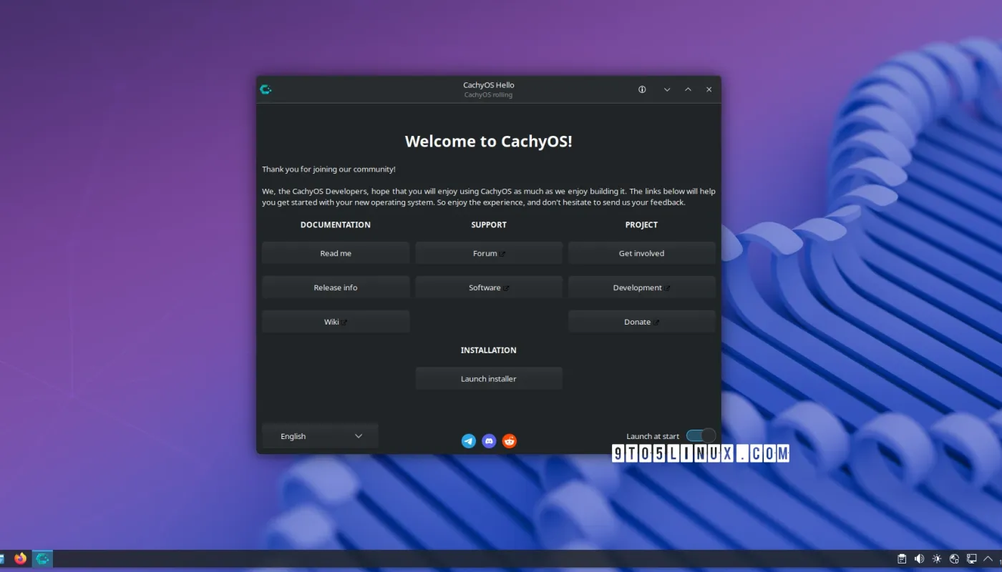Viewport: 1002px width, 572px height.
Task: Open the volume tray icon
Action: coord(920,558)
